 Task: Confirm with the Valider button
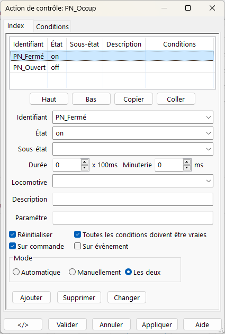pyautogui.click(x=67, y=324)
